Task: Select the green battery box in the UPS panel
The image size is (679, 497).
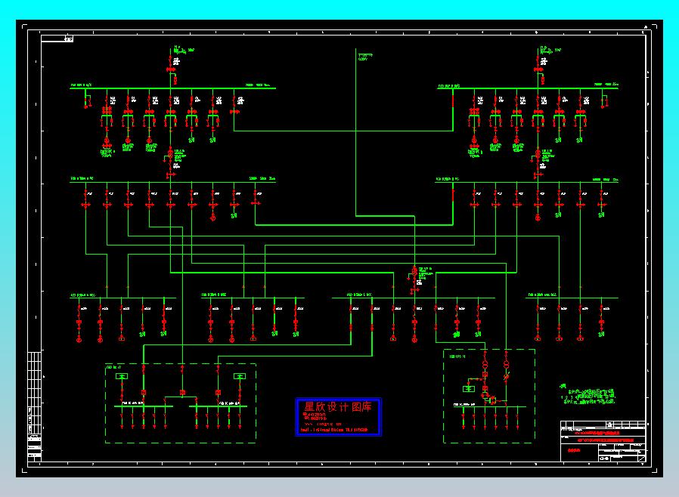Action: (469, 389)
